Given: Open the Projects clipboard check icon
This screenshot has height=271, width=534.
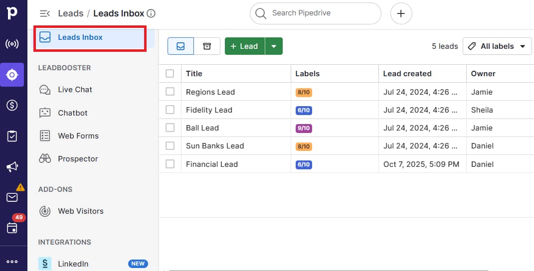Looking at the screenshot, I should click(12, 136).
